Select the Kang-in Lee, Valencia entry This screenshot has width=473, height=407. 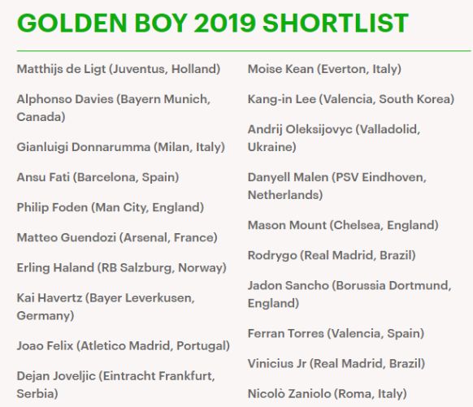pos(351,99)
